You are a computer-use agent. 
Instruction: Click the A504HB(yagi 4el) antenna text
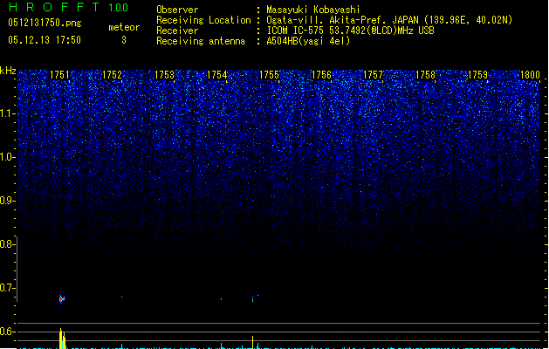click(308, 41)
